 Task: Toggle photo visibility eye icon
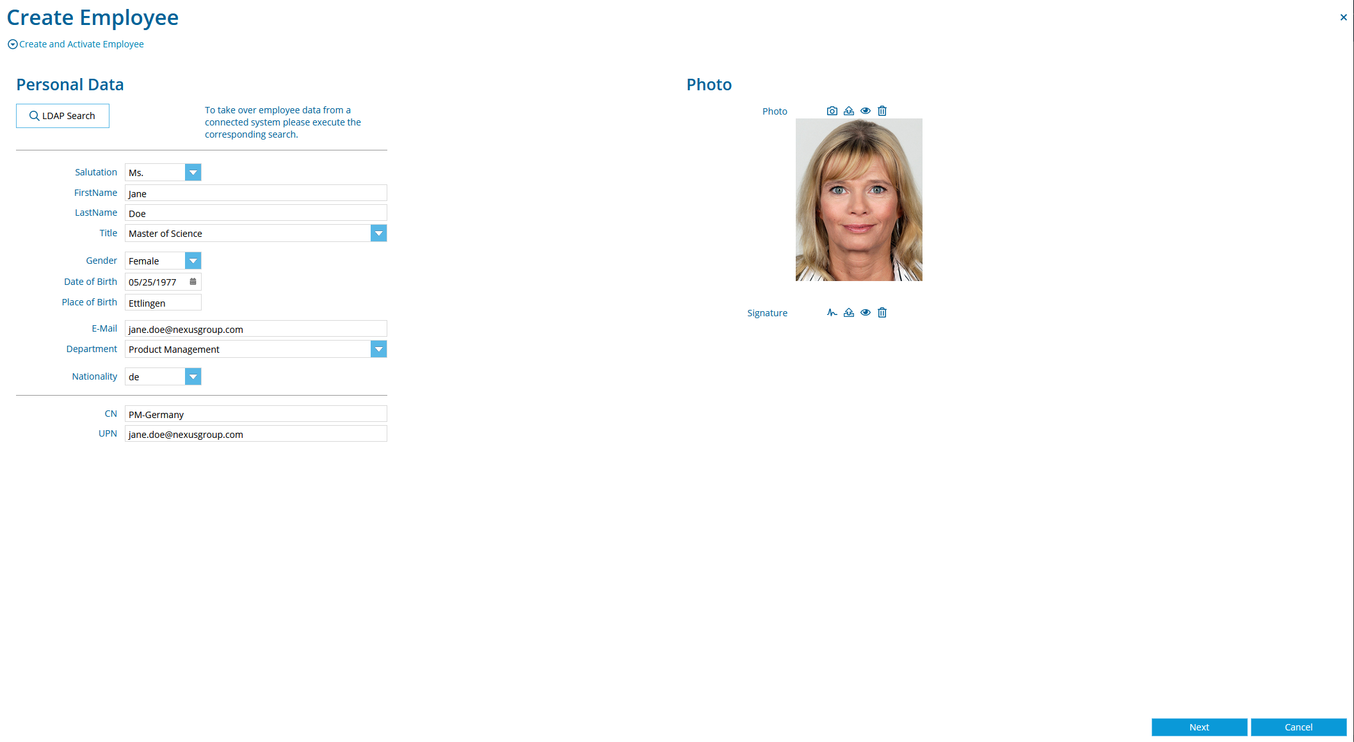pos(864,109)
